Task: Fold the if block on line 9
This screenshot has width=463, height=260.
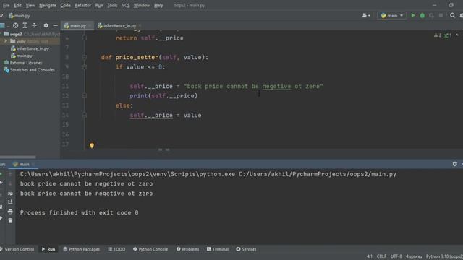Action: 85,67
